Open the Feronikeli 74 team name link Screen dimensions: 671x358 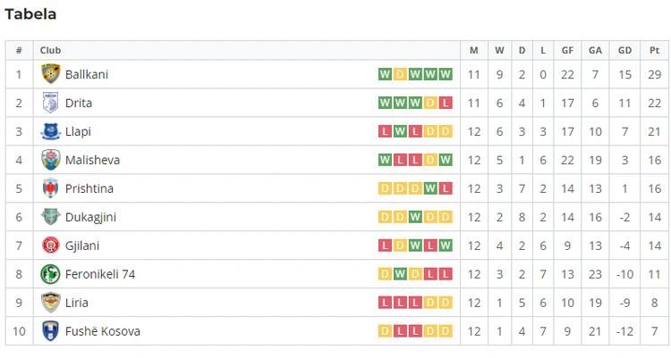point(100,274)
